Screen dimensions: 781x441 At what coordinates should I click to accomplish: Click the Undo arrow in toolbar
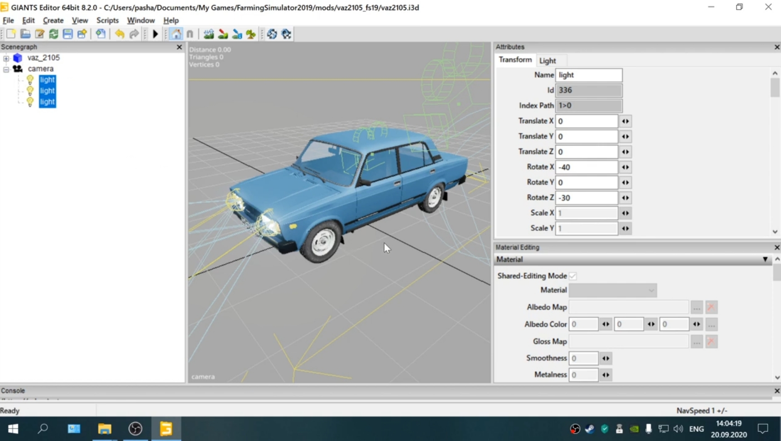coord(119,34)
